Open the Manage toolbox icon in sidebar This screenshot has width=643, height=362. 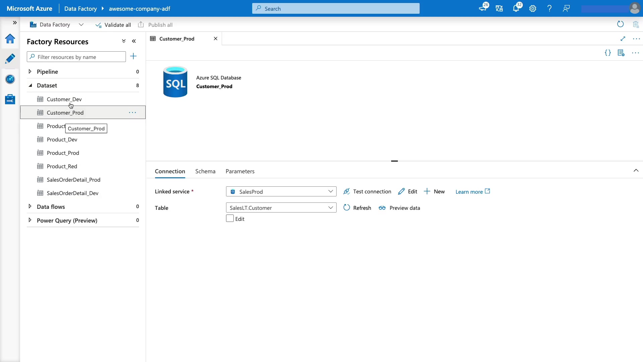[10, 99]
